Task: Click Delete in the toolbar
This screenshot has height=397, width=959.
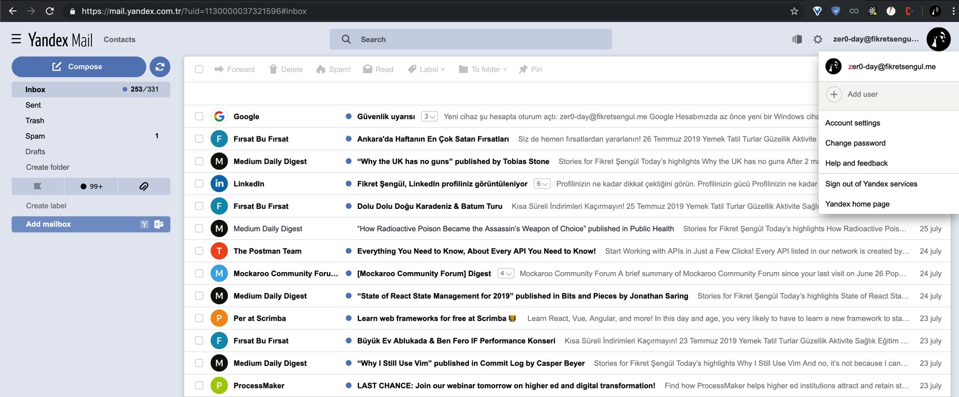Action: pyautogui.click(x=286, y=69)
